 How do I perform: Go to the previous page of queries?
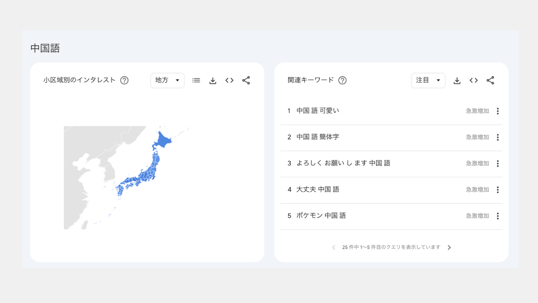tap(334, 247)
